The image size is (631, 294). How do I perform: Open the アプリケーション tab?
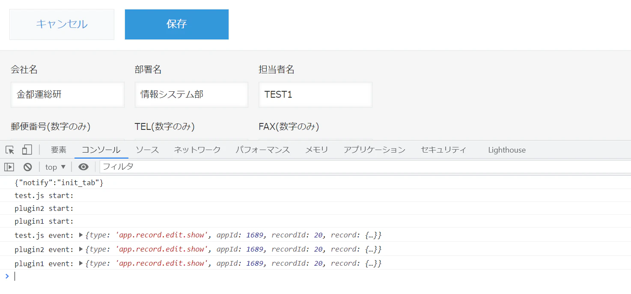point(375,150)
